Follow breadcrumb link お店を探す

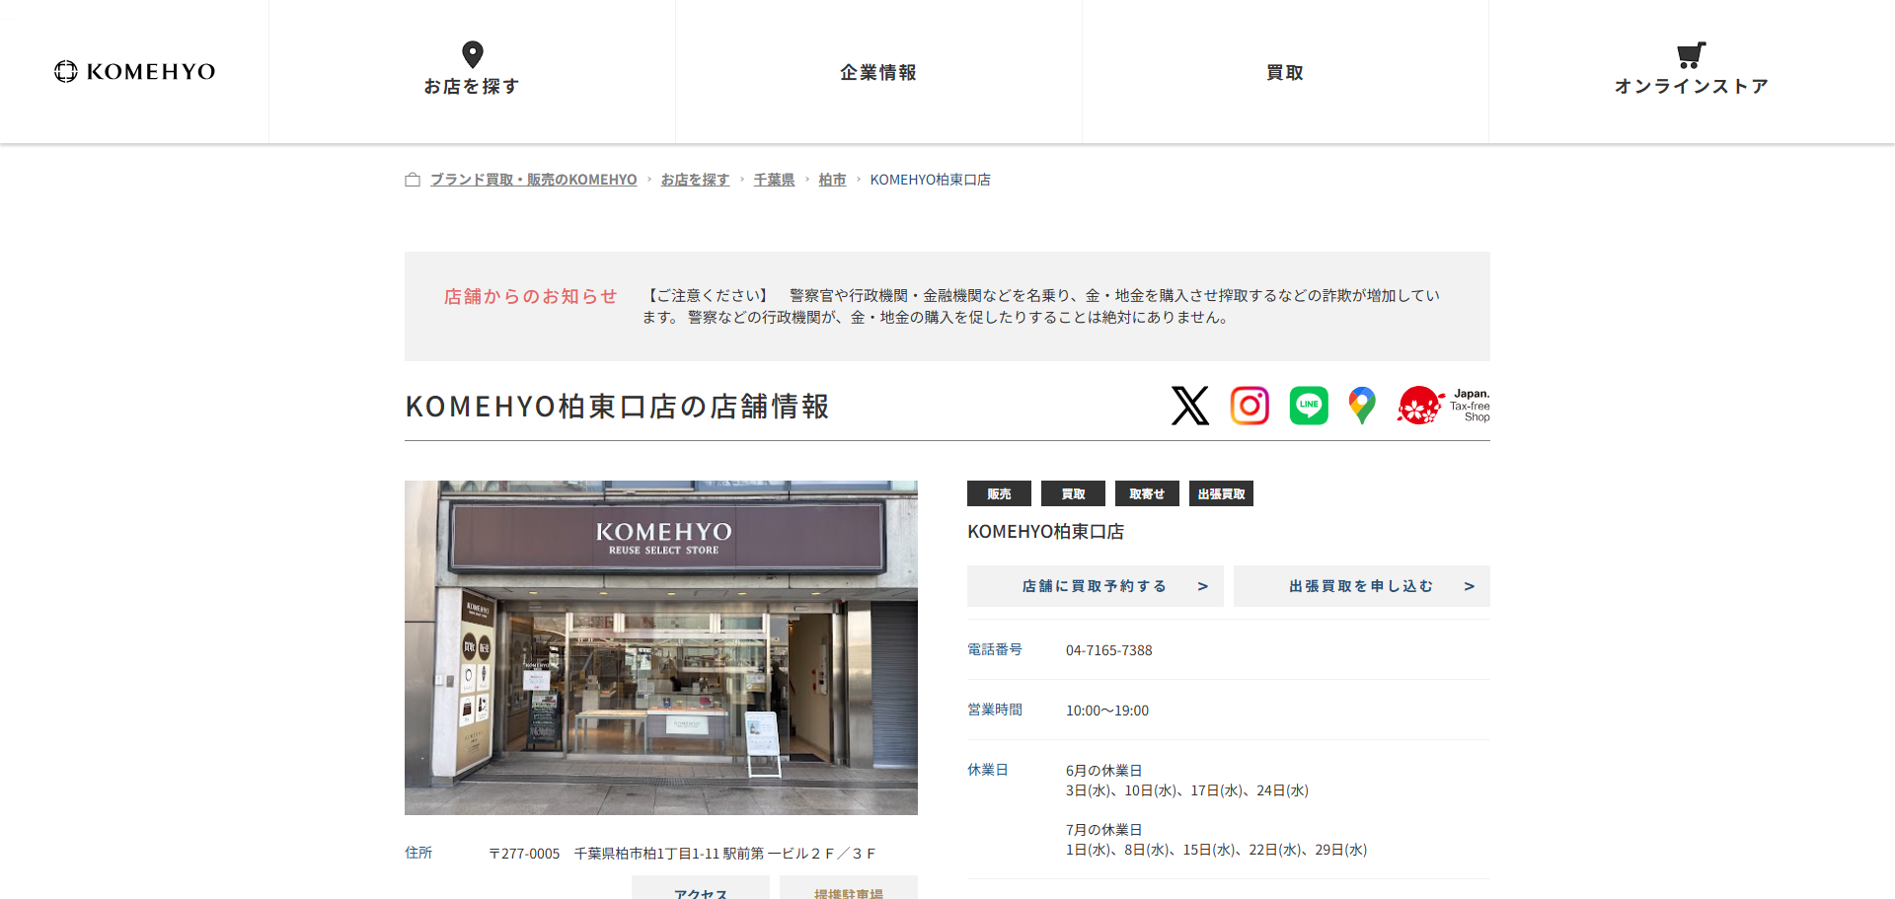(x=695, y=180)
